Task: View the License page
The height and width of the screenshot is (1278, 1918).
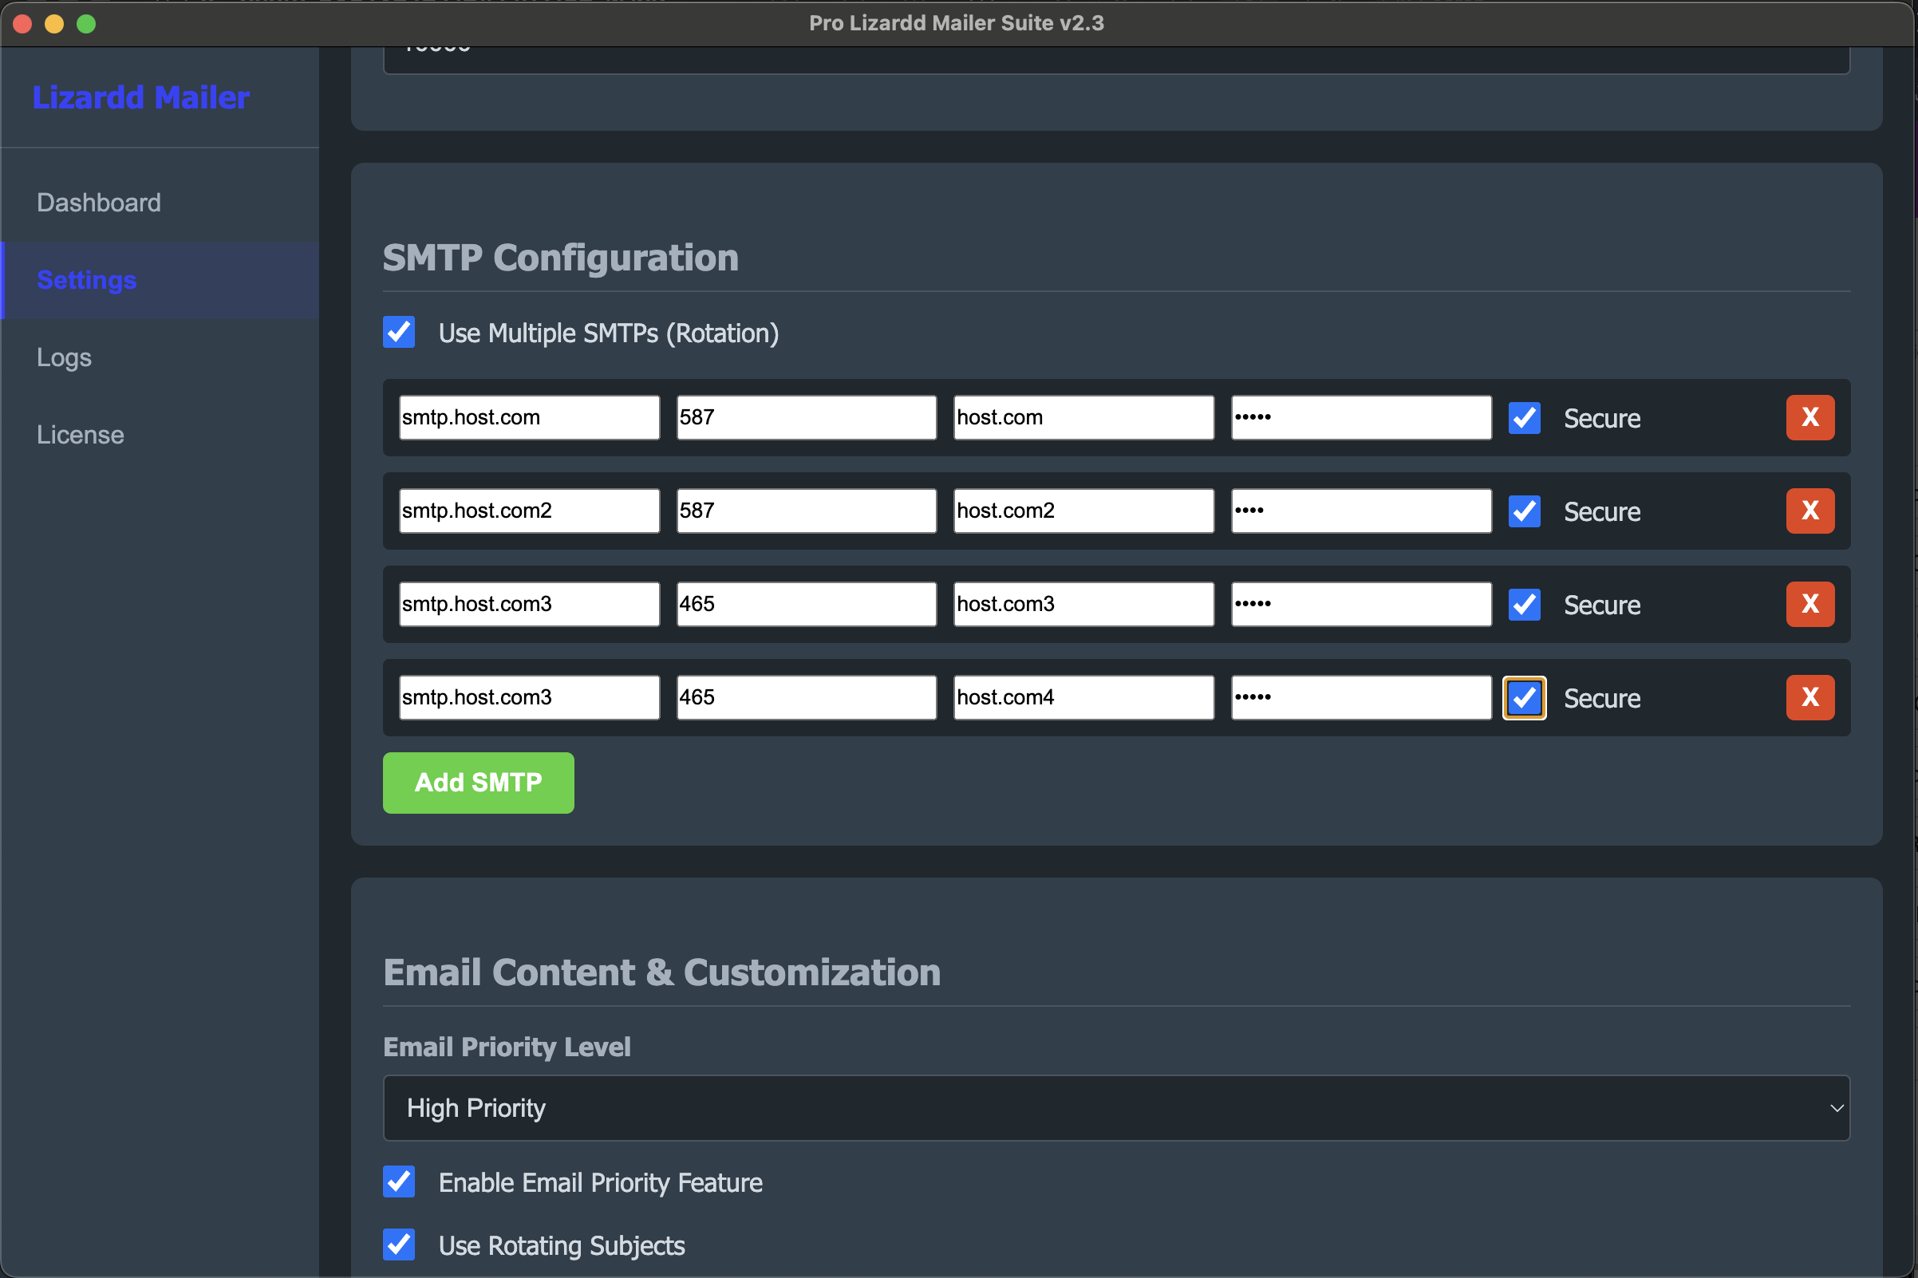Action: pos(79,435)
